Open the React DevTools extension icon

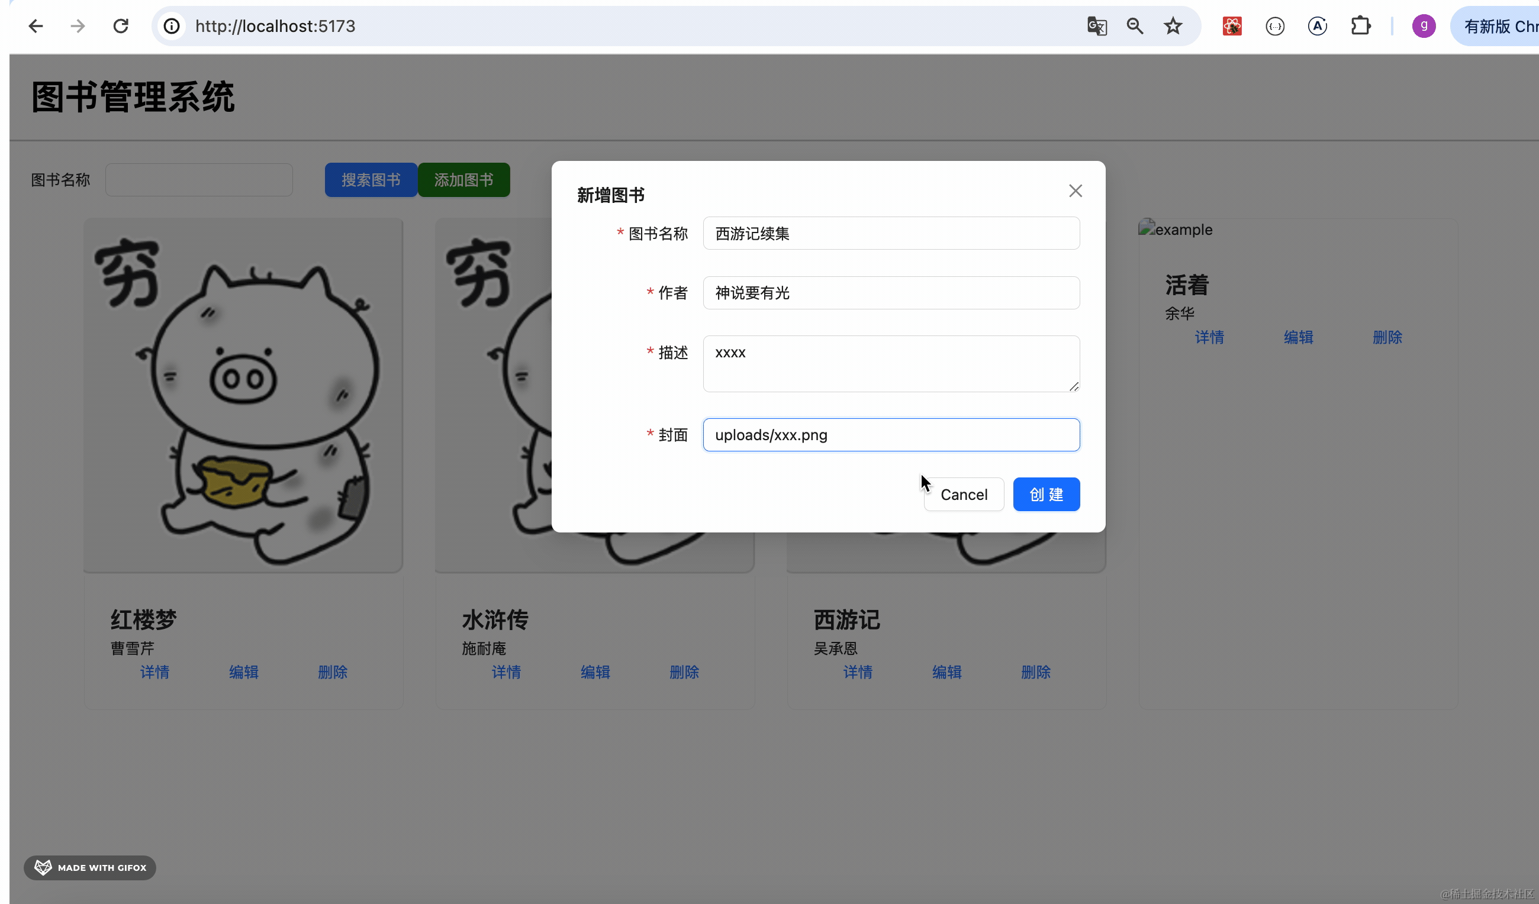coord(1232,26)
